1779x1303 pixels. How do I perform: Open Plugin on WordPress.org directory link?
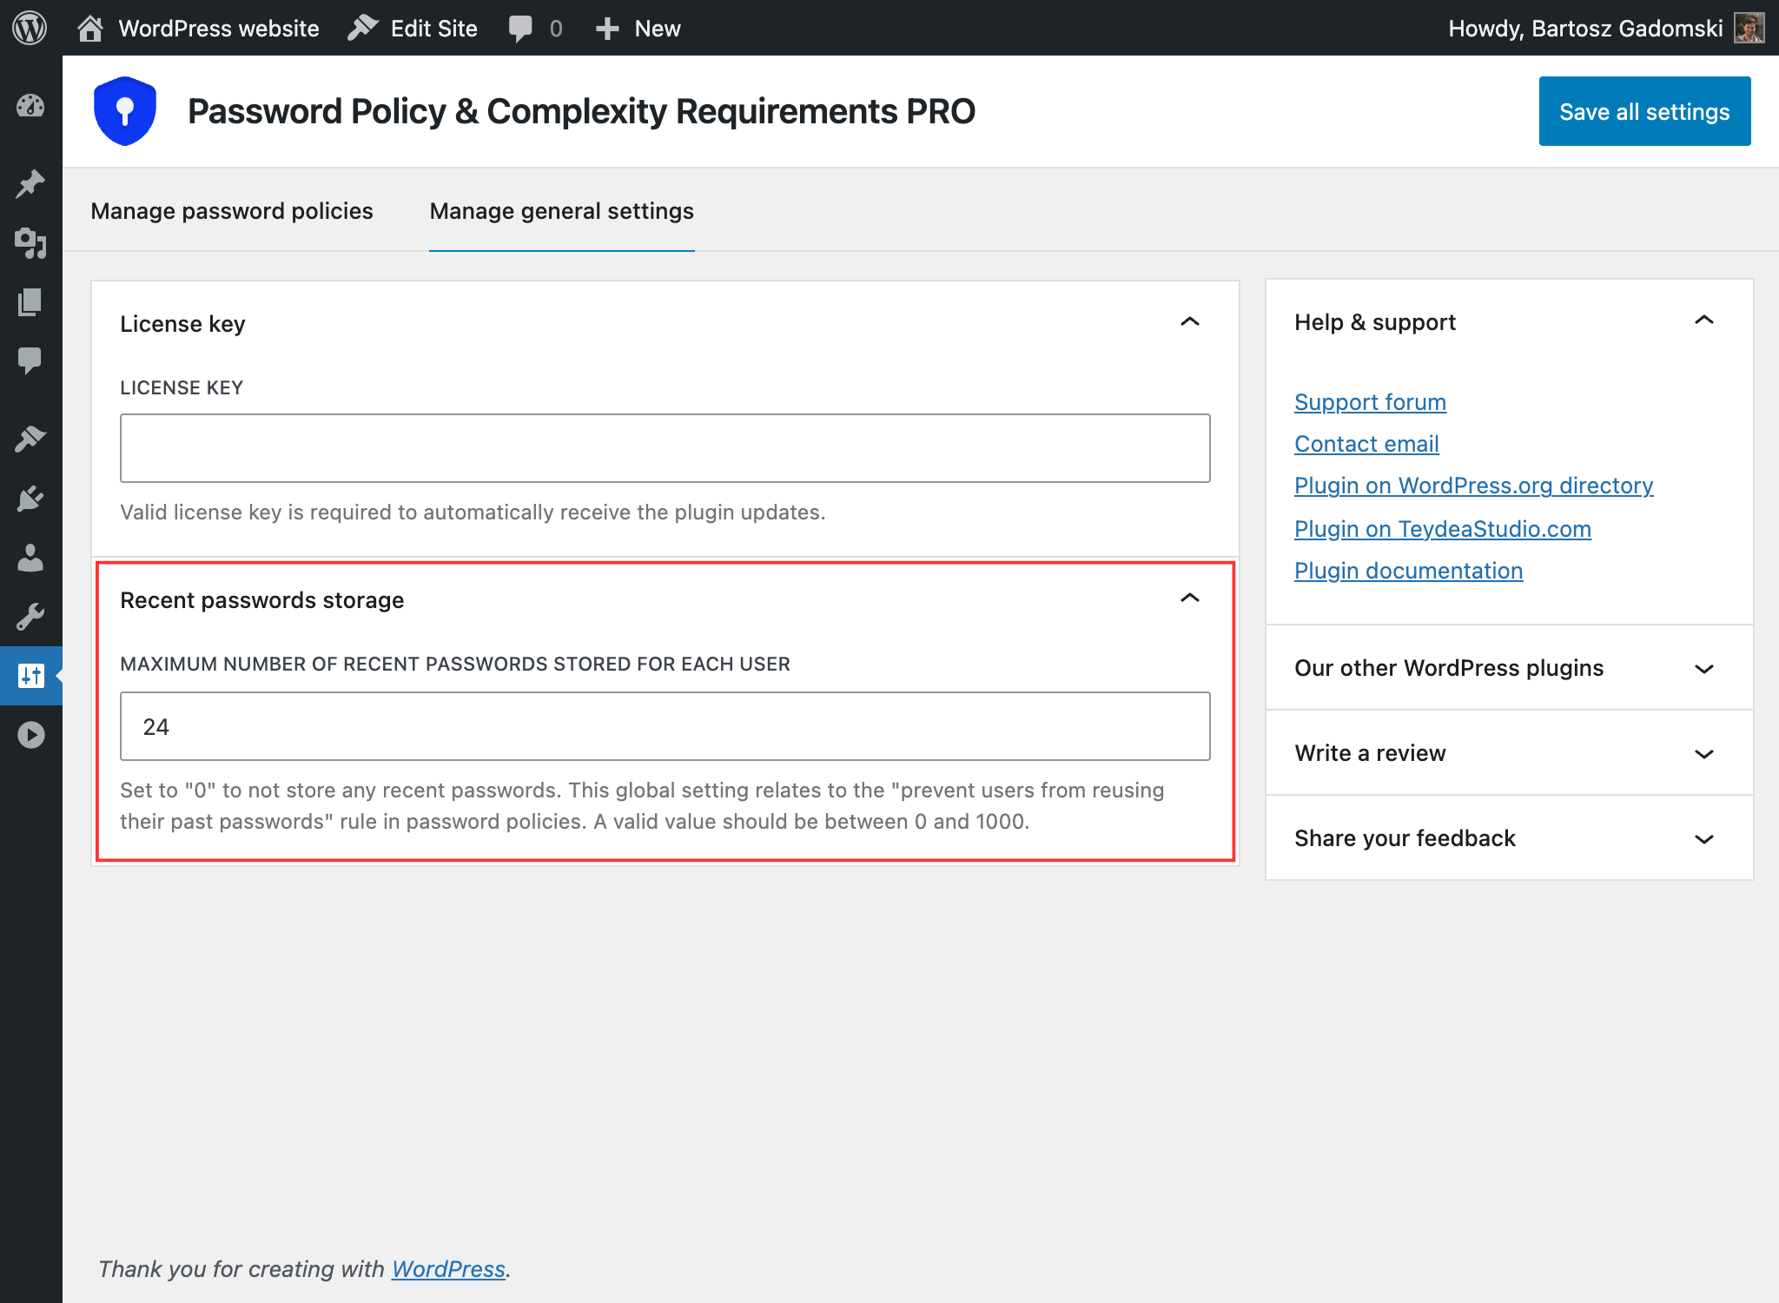pos(1474,486)
